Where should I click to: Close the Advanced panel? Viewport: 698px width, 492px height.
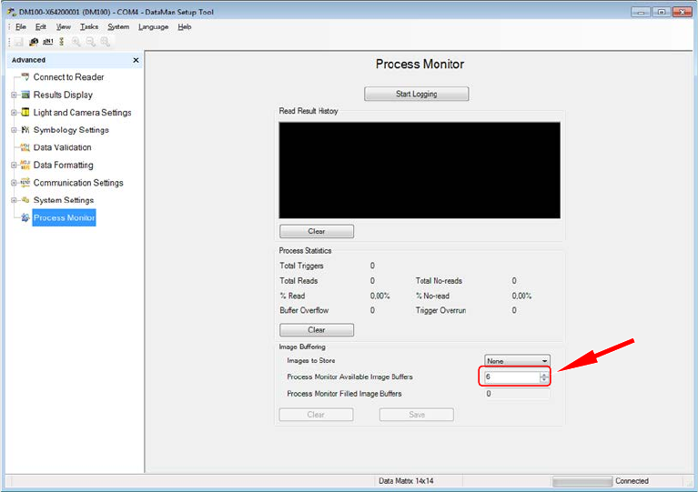pyautogui.click(x=136, y=60)
